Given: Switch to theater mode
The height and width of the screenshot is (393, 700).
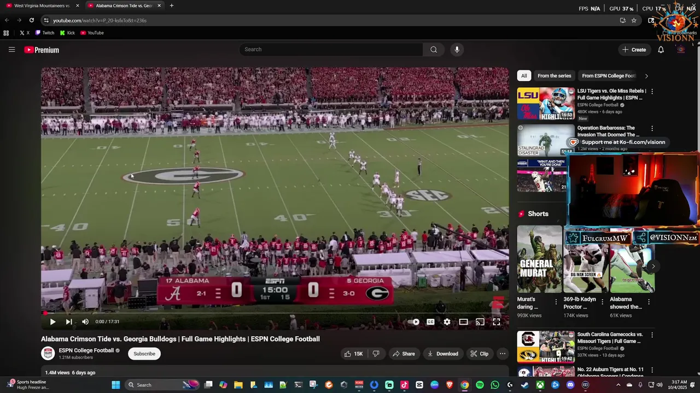Looking at the screenshot, I should point(463,322).
